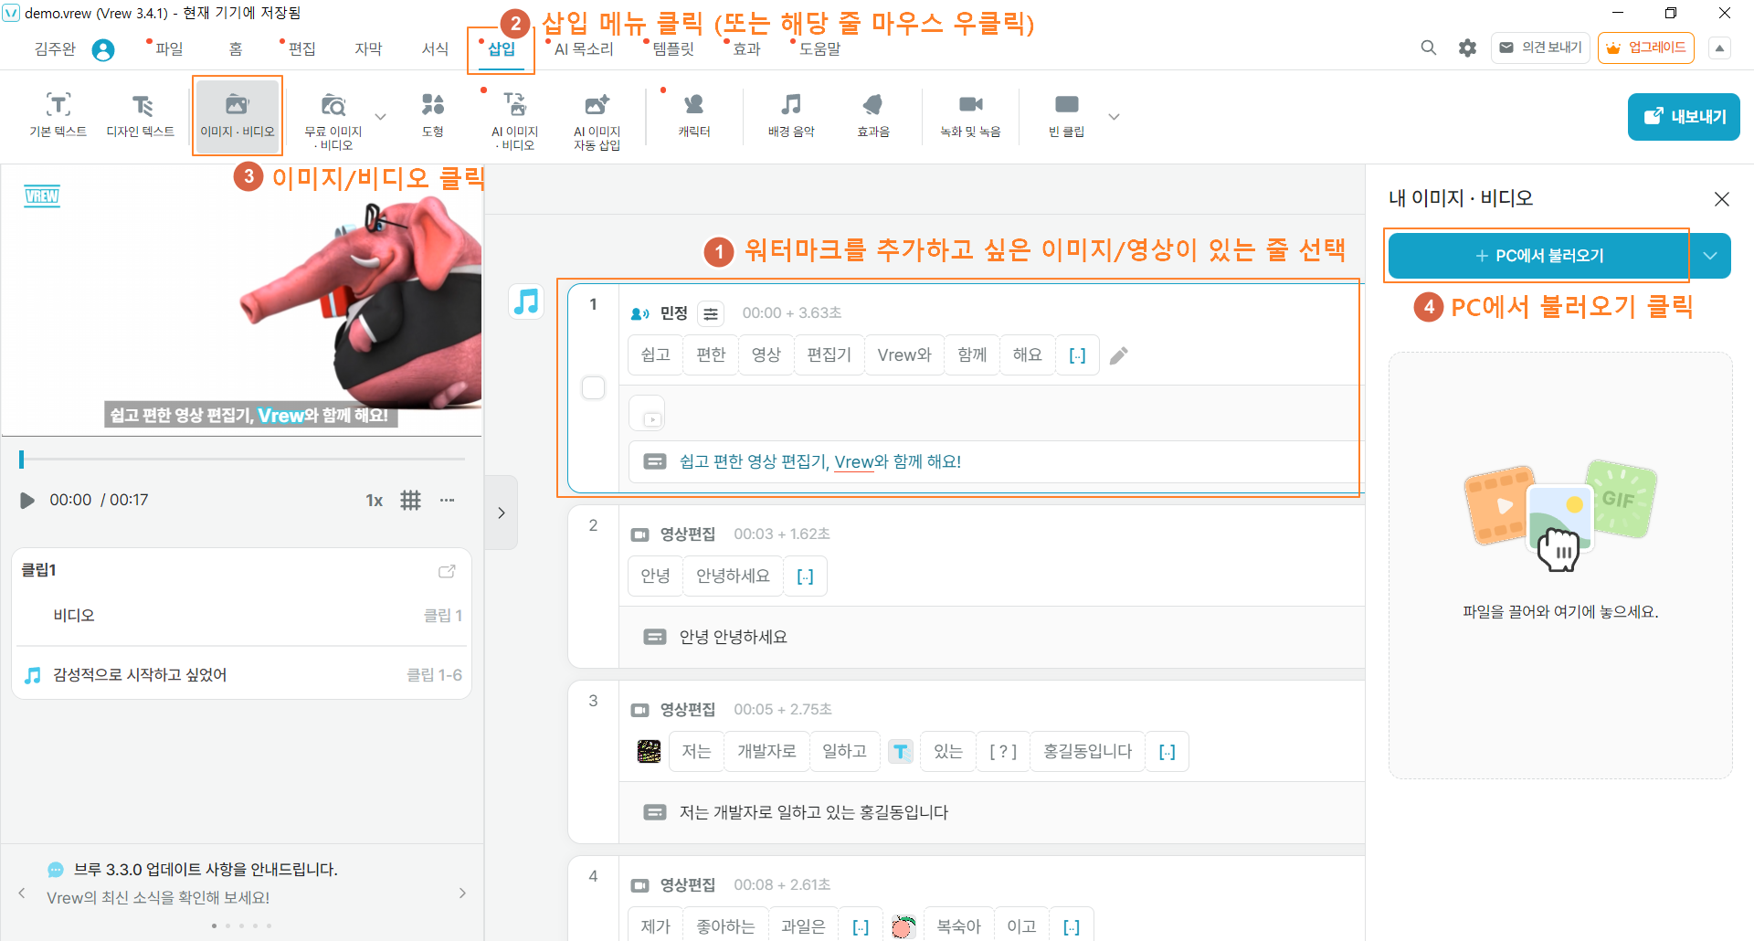Image resolution: width=1754 pixels, height=941 pixels.
Task: Open preview more options menu
Action: pyautogui.click(x=447, y=500)
